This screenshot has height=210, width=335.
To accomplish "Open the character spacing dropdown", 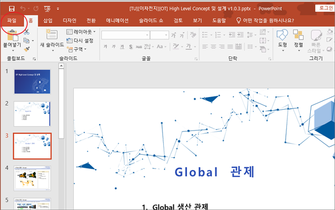I will pyautogui.click(x=149, y=47).
